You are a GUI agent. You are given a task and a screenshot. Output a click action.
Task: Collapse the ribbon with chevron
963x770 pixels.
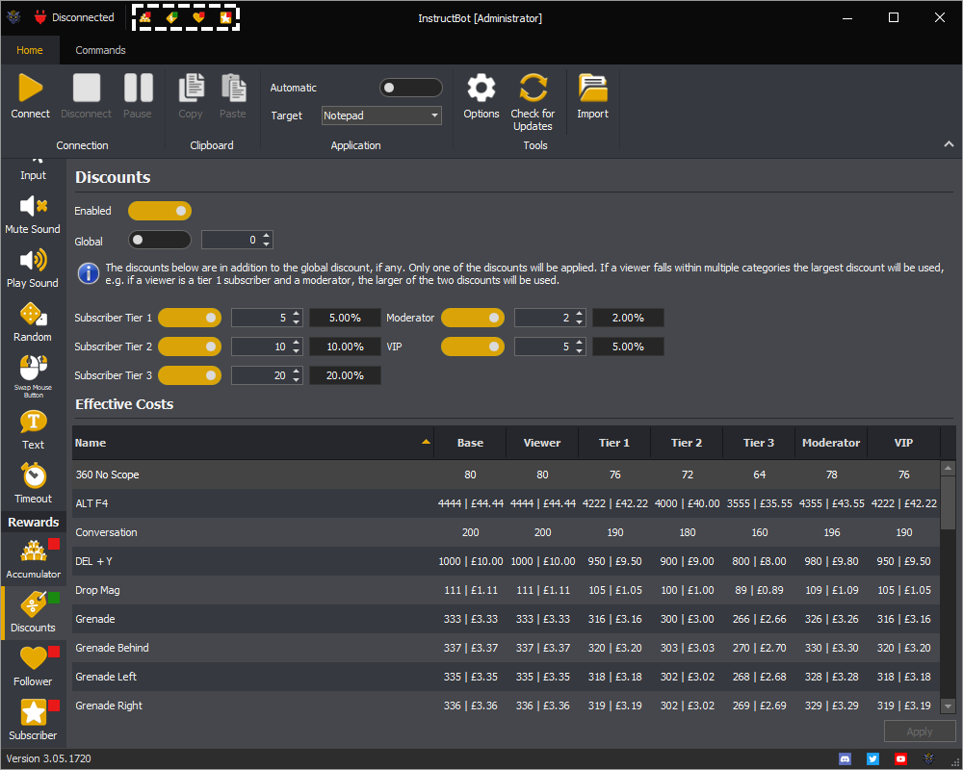949,143
